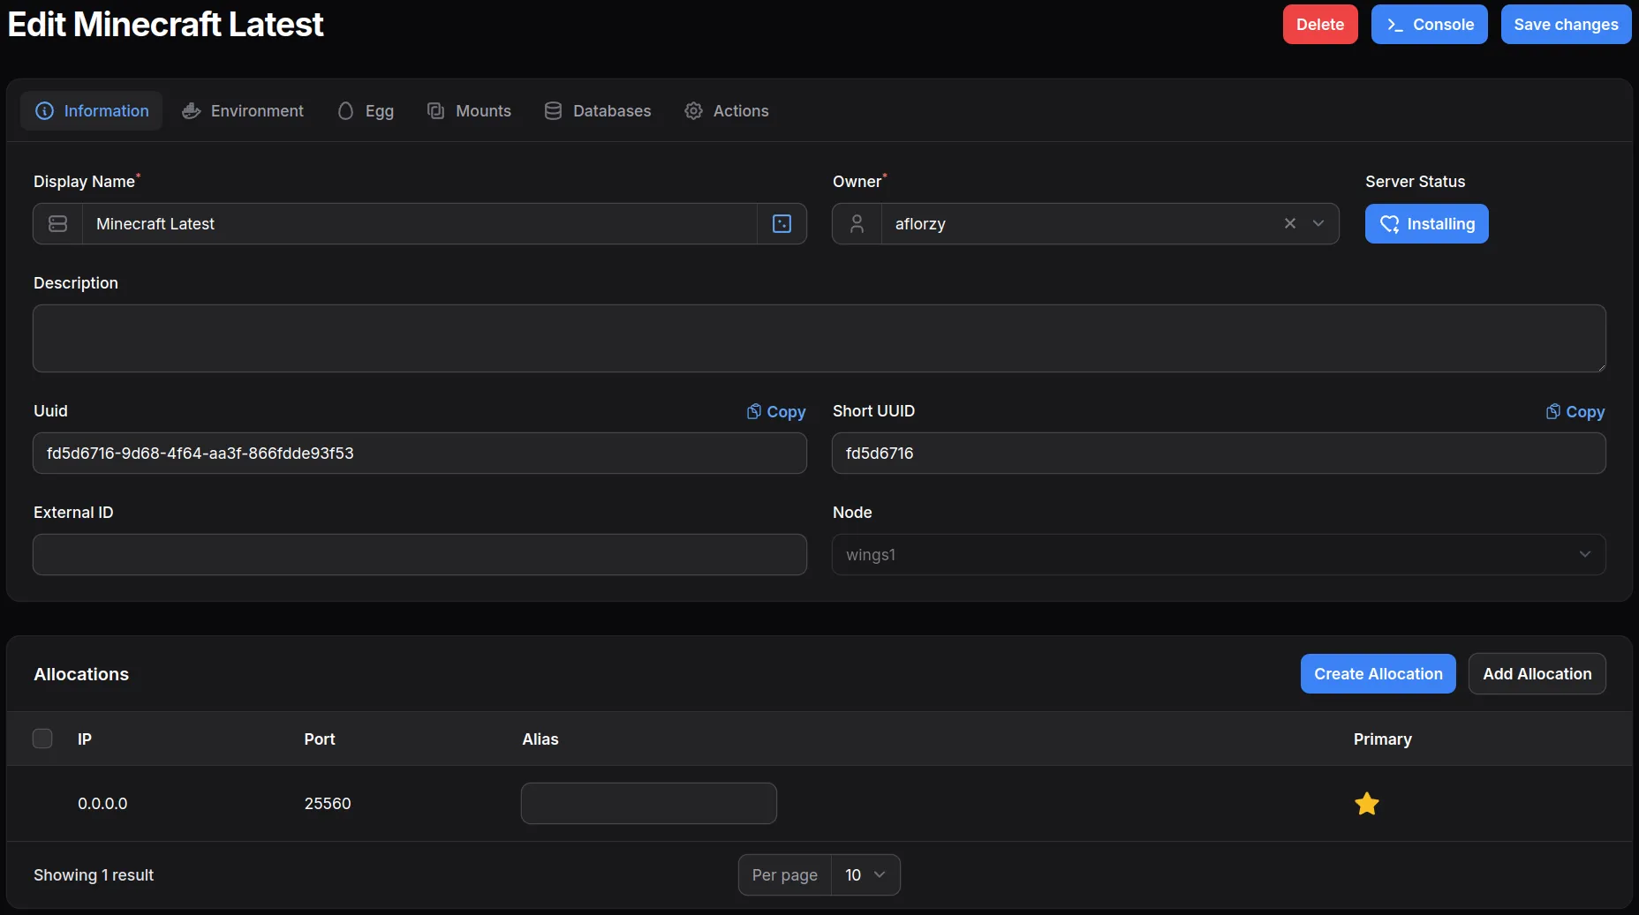Switch to the Environment tab
1639x915 pixels.
243,111
